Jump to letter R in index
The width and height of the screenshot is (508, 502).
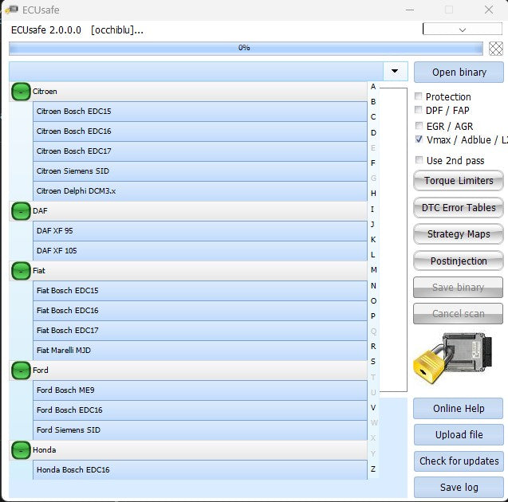(373, 347)
